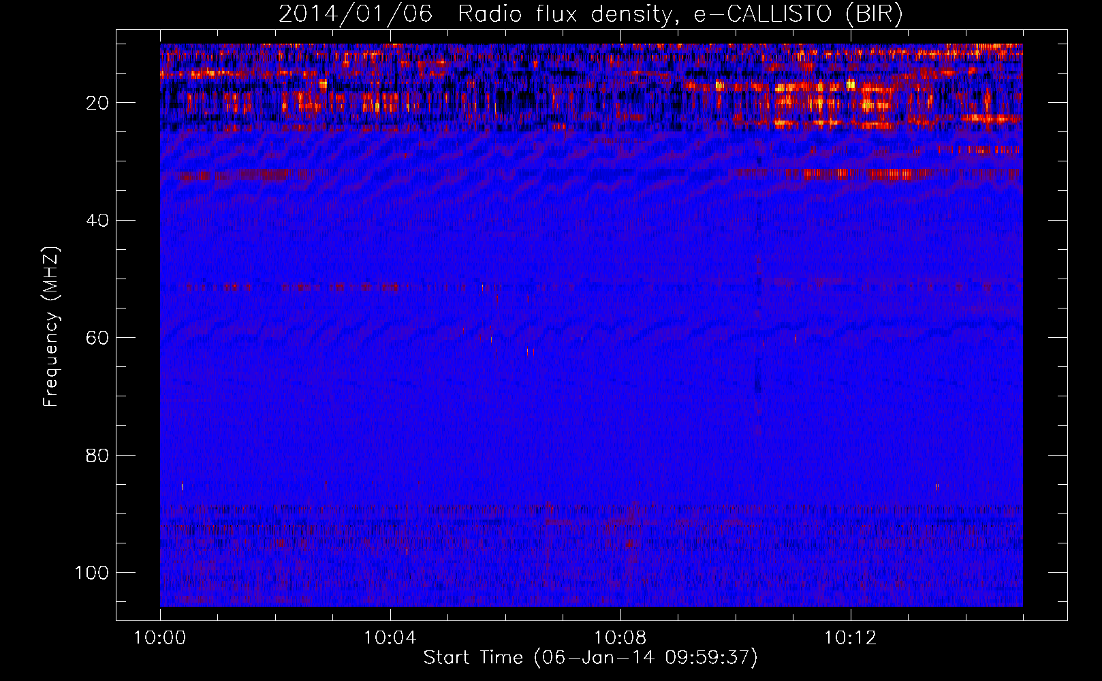Click the plot title '2014/01/06 Radio flux density, e-CALLISTO (BIR)'

coord(591,14)
